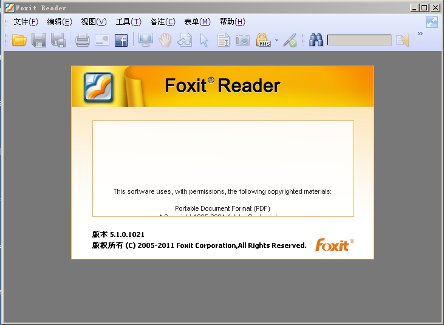
Task: Open the 备注(C) menu
Action: [163, 22]
